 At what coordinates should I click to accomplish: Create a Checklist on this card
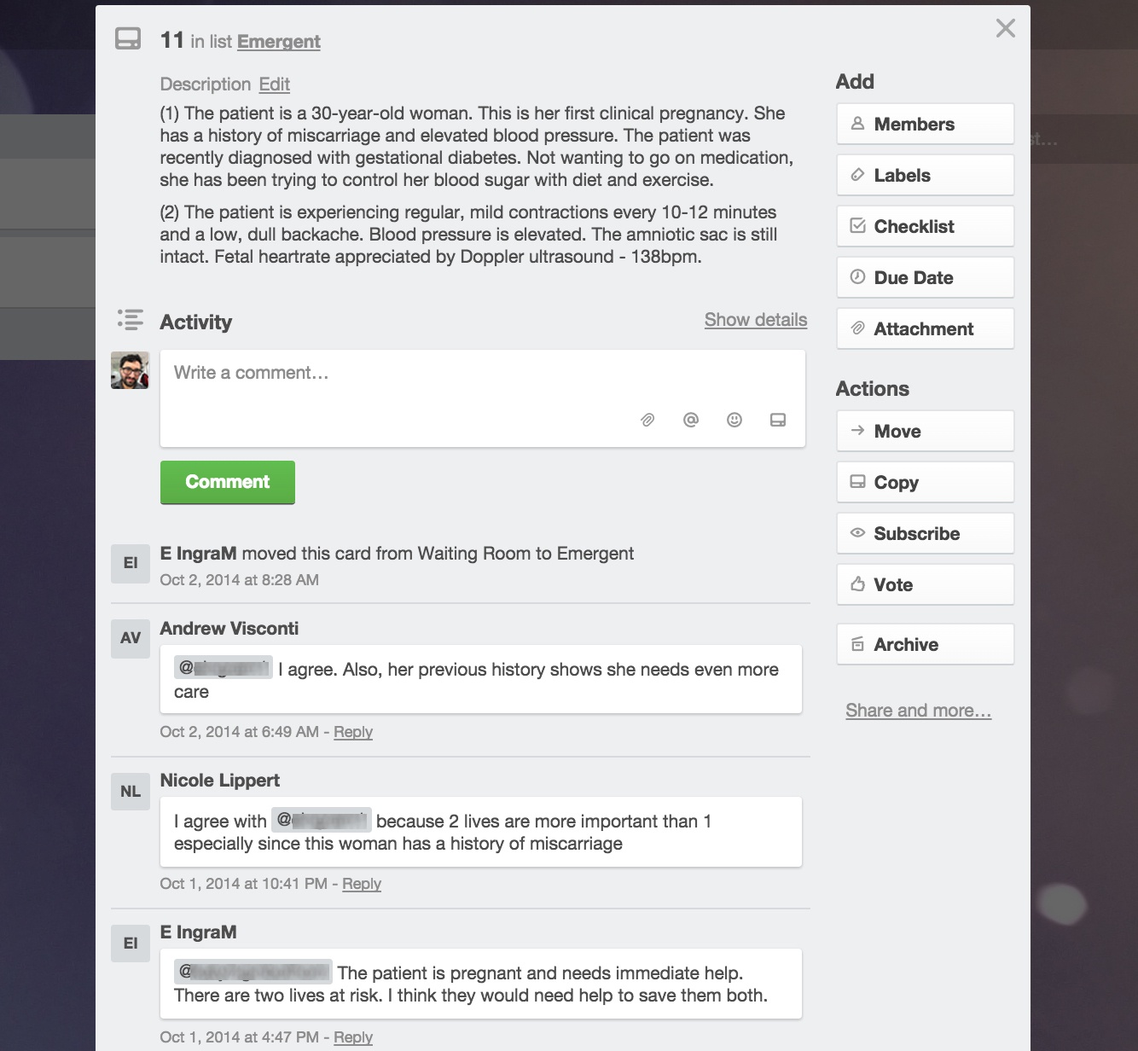[x=925, y=226]
